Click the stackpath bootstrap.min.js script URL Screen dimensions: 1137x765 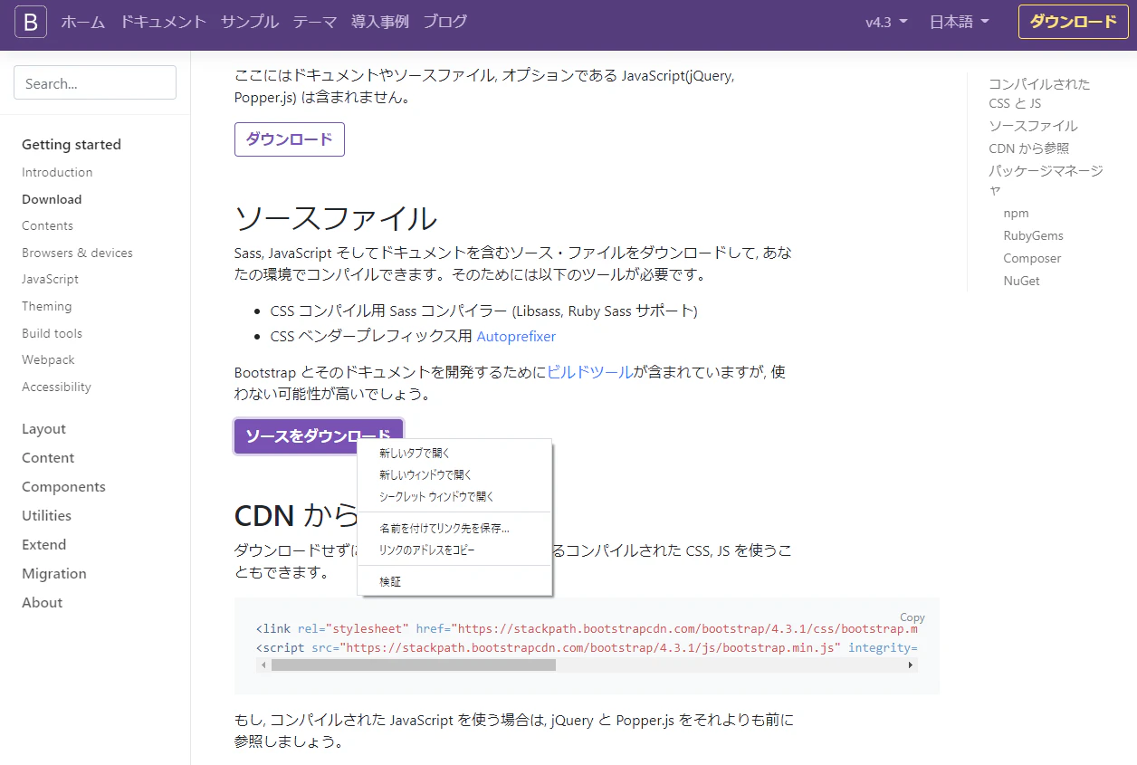[x=592, y=647]
